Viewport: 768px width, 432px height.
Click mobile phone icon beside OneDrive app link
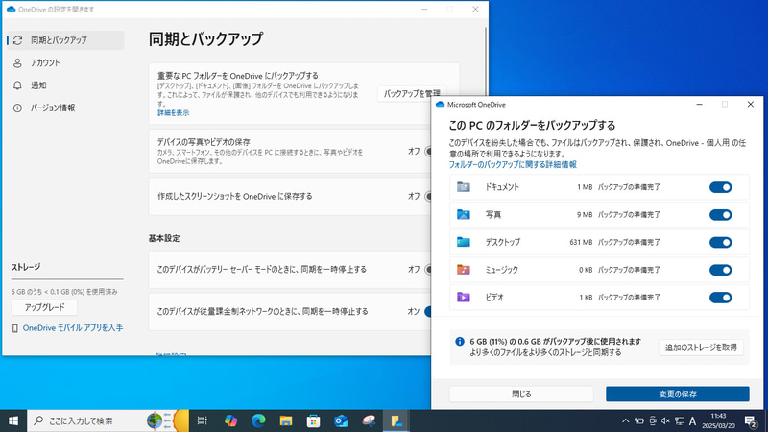15,328
